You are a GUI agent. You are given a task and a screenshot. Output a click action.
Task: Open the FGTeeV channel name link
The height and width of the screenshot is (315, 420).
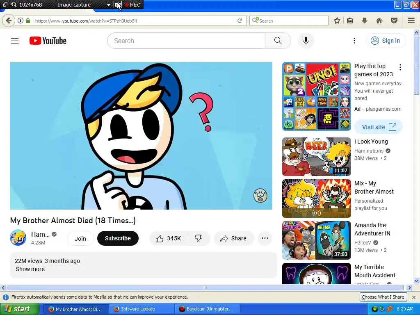point(363,243)
